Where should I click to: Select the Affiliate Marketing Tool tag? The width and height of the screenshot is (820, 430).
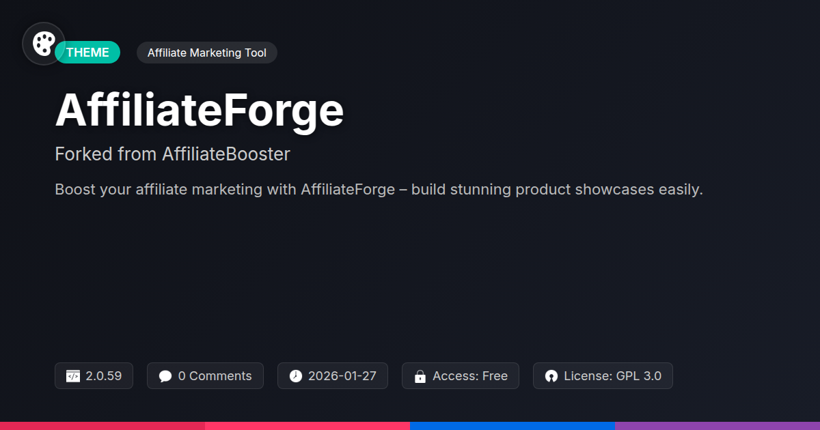[x=207, y=53]
